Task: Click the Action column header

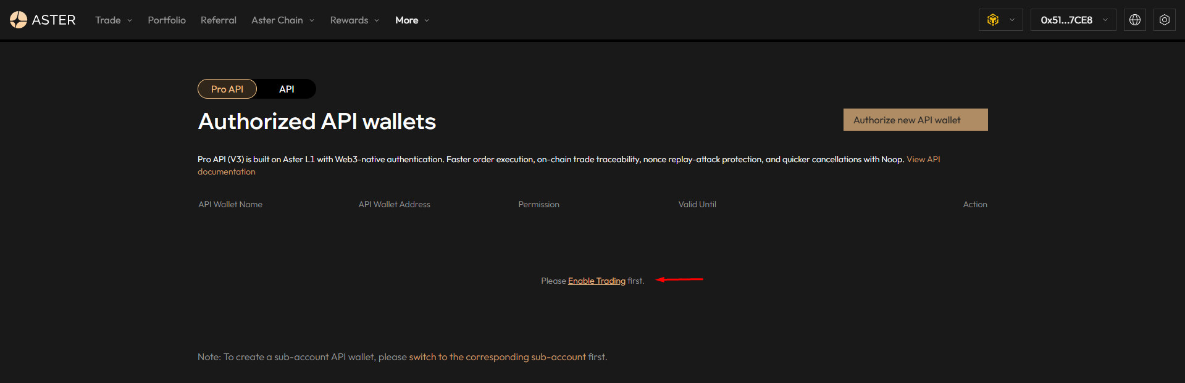Action: 975,205
